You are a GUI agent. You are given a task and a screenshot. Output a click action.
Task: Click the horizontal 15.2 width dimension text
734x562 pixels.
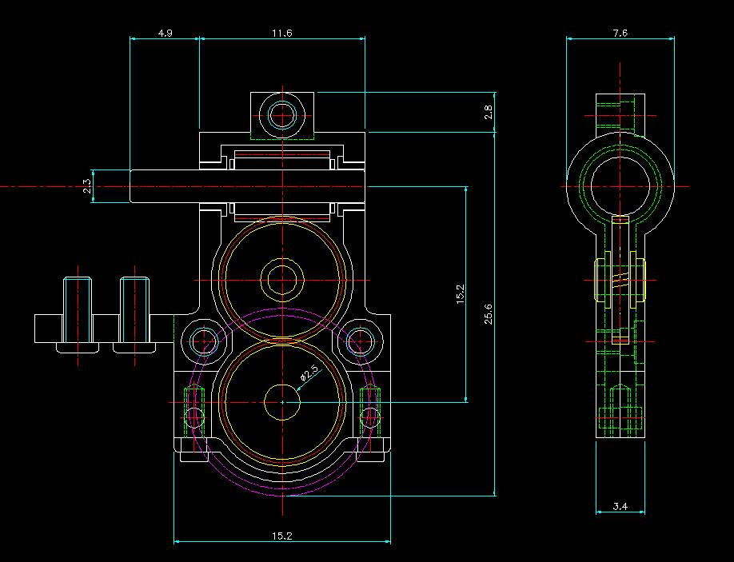[281, 536]
